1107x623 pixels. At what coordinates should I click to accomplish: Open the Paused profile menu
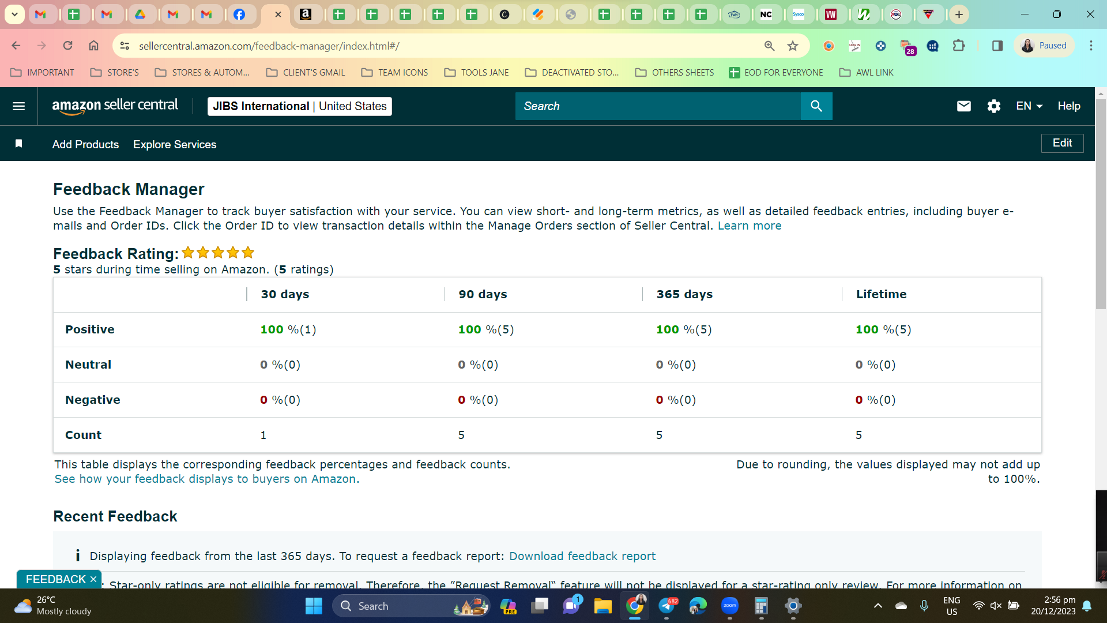(x=1044, y=46)
